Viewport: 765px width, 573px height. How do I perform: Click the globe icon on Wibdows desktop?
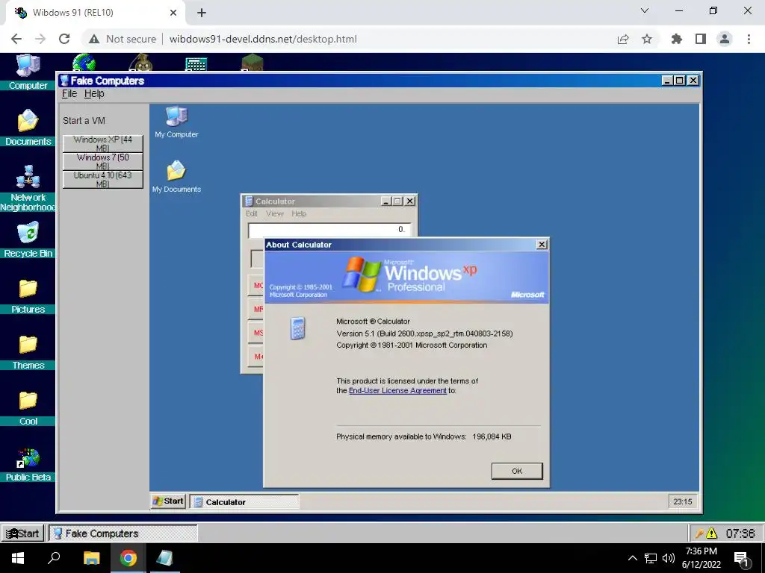point(84,63)
